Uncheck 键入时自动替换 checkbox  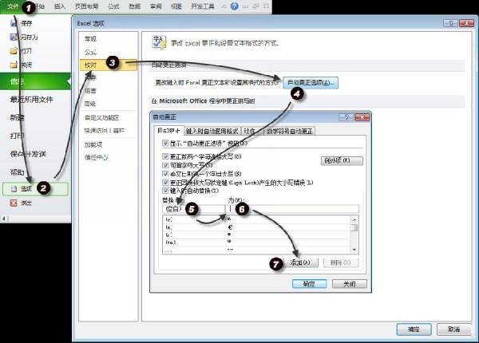(x=165, y=191)
